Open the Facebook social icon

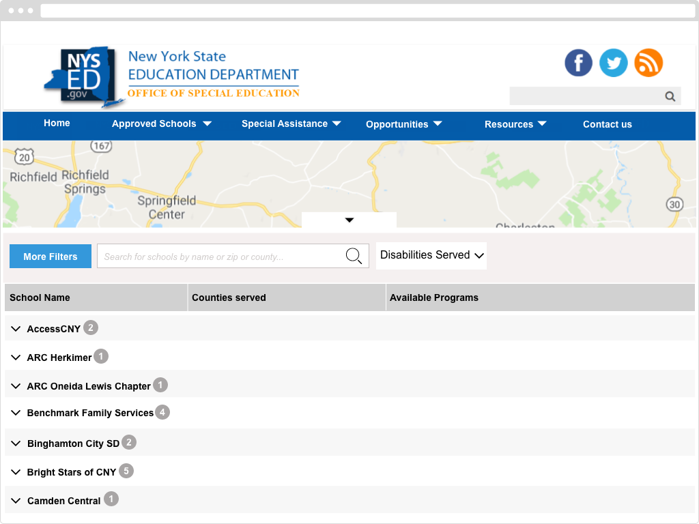tap(578, 63)
